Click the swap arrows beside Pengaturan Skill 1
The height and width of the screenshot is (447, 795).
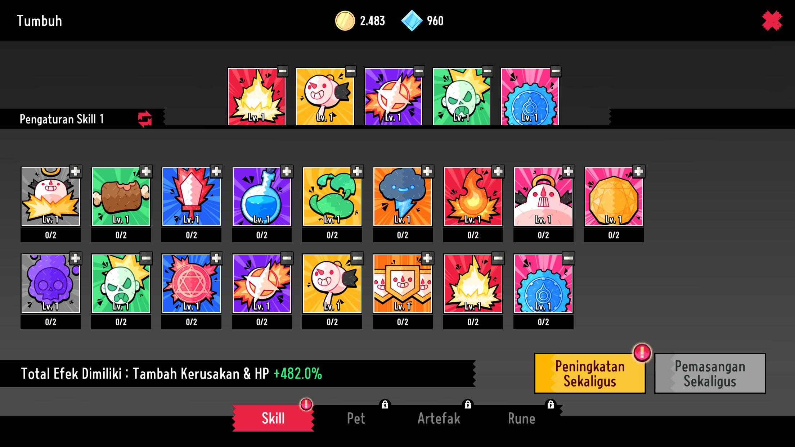point(145,119)
